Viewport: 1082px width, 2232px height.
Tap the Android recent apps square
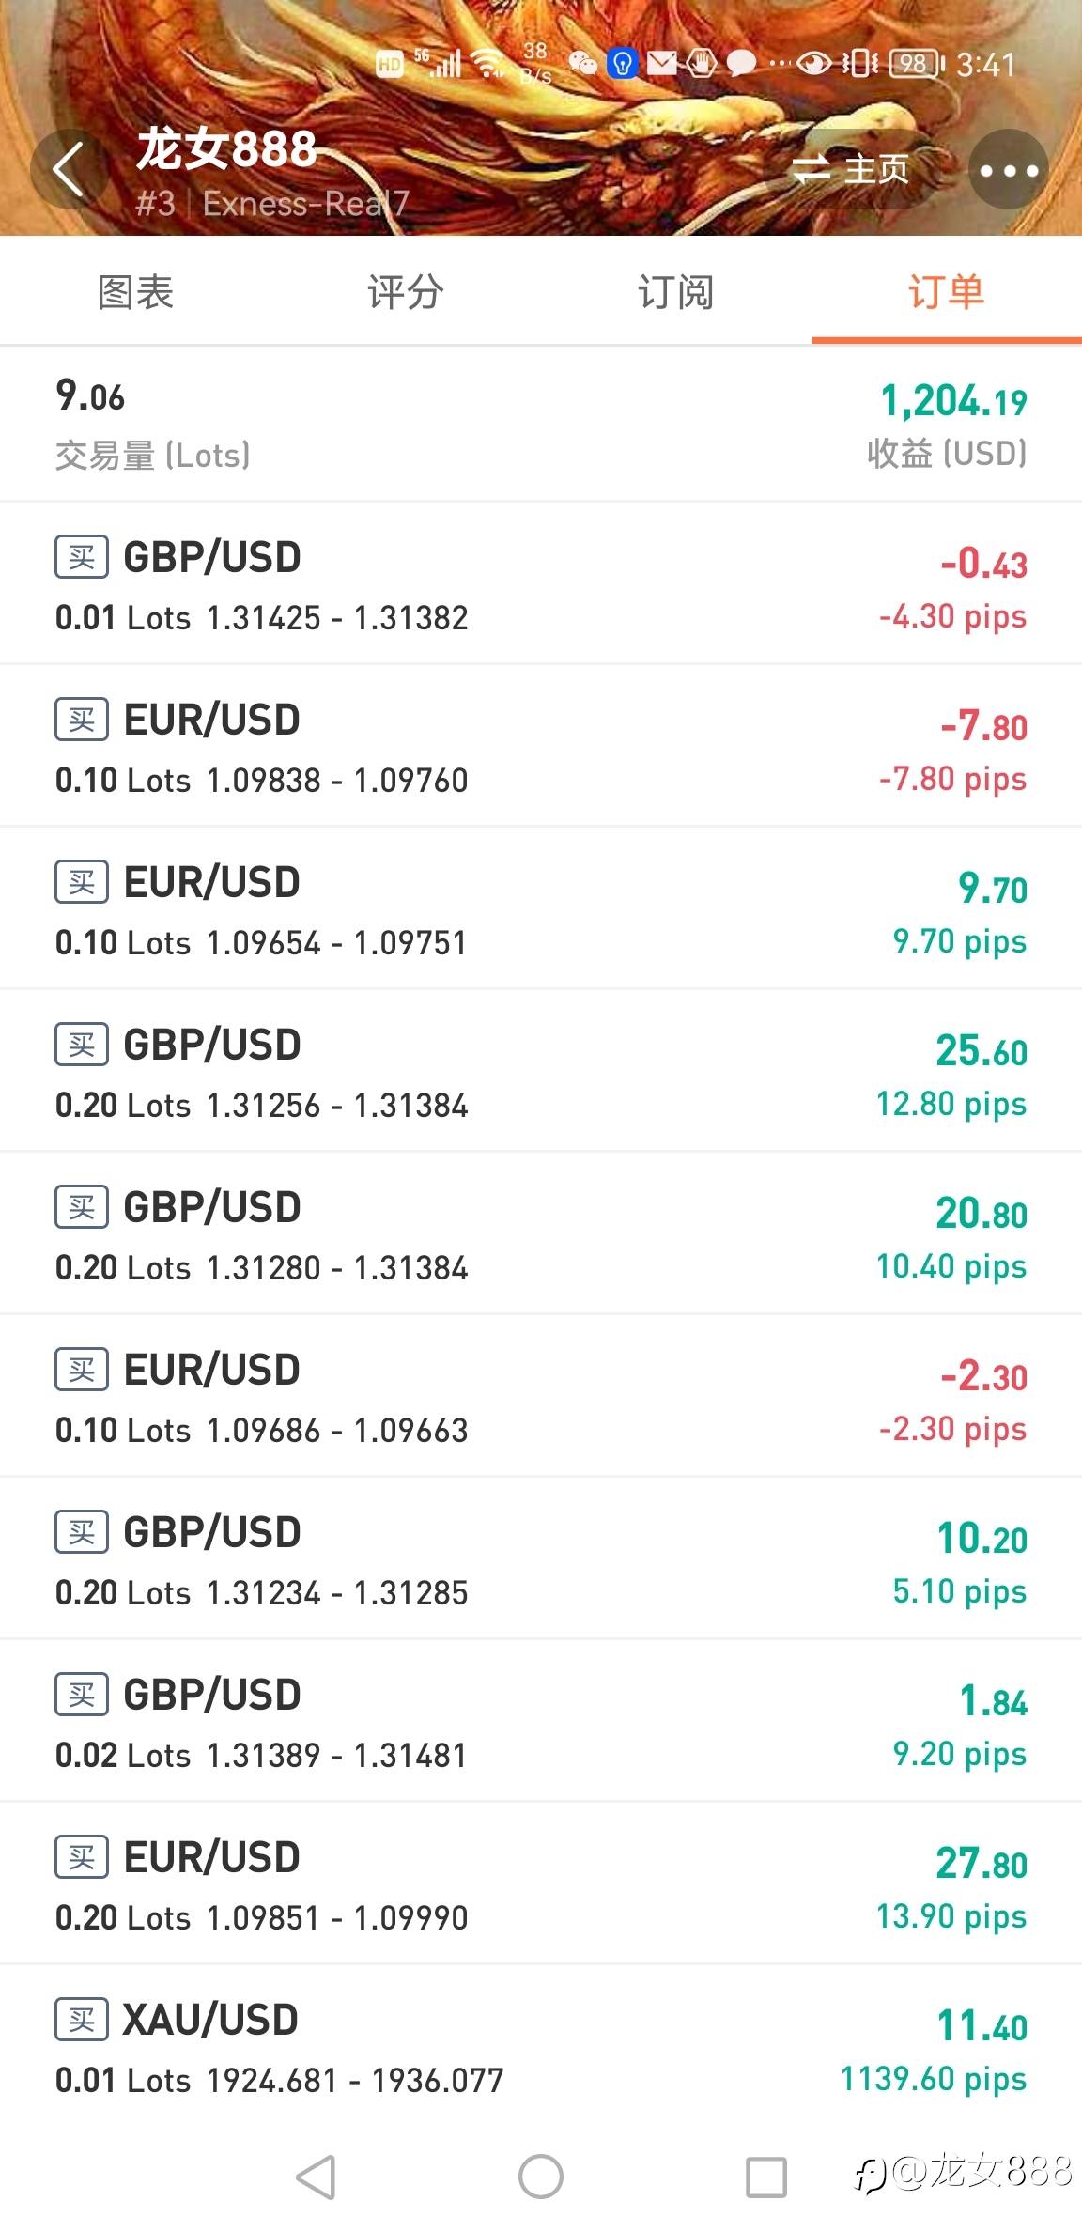tap(765, 2177)
